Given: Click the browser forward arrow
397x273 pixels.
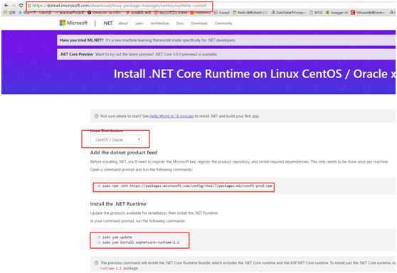Looking at the screenshot, I should pyautogui.click(x=14, y=5).
